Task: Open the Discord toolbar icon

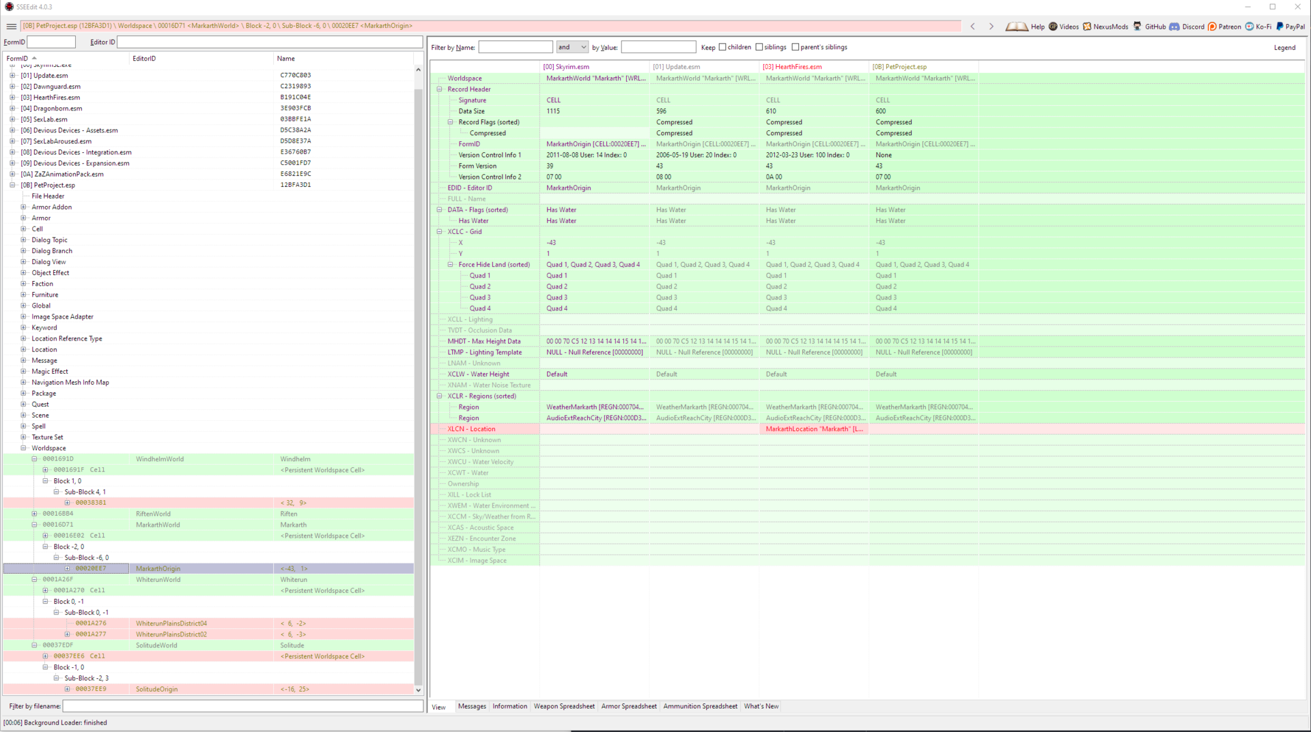Action: (1174, 27)
